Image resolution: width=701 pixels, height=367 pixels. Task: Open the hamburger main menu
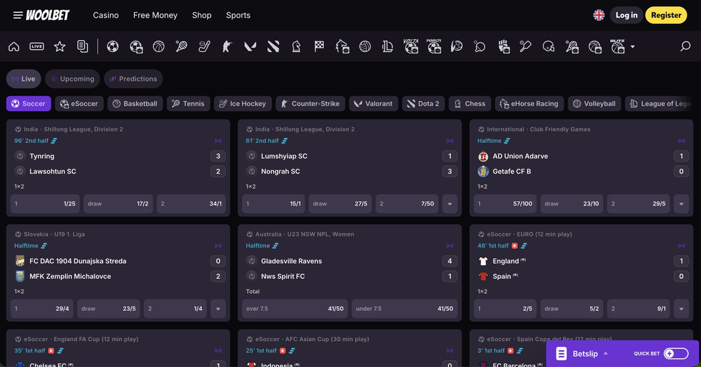(x=18, y=15)
